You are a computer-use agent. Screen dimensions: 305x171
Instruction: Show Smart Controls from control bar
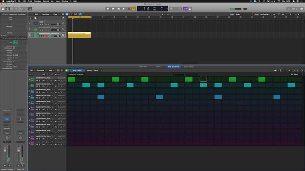point(21,9)
